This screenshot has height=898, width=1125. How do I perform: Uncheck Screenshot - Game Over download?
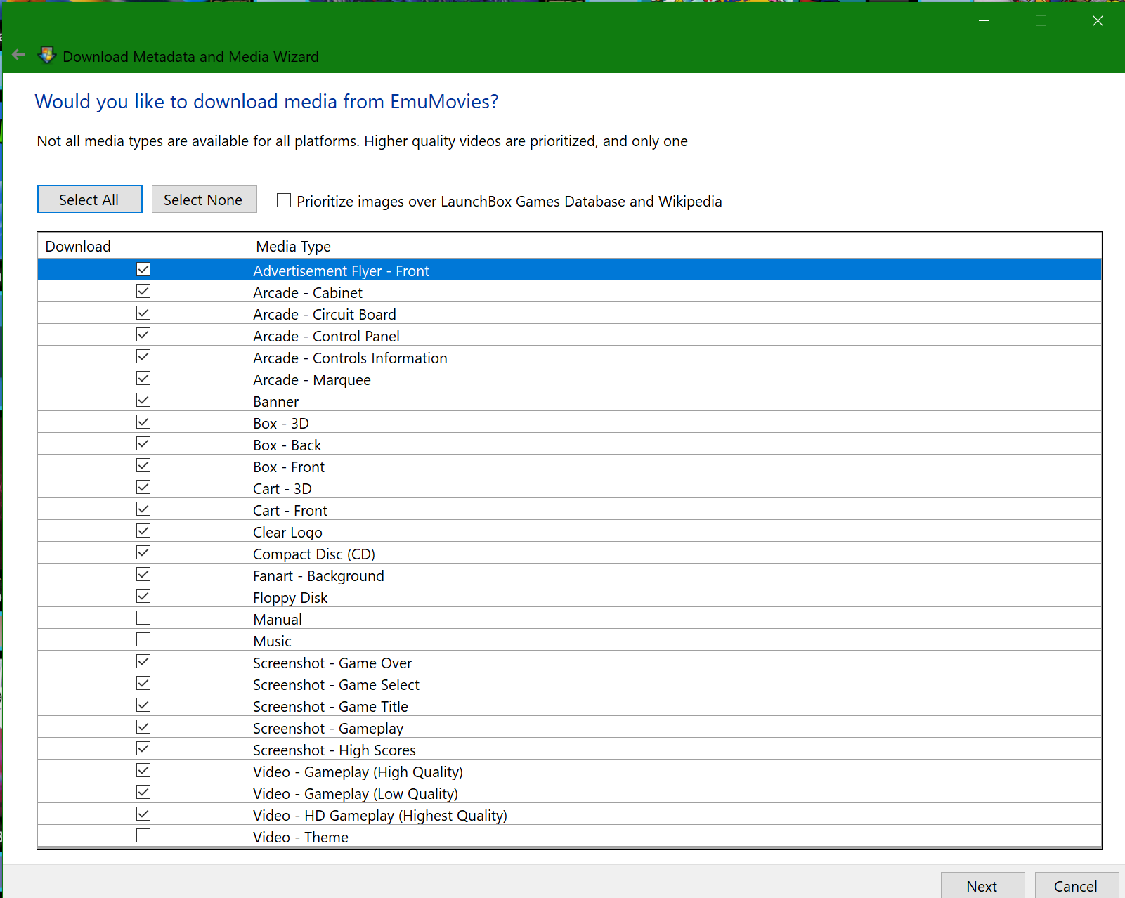(143, 661)
